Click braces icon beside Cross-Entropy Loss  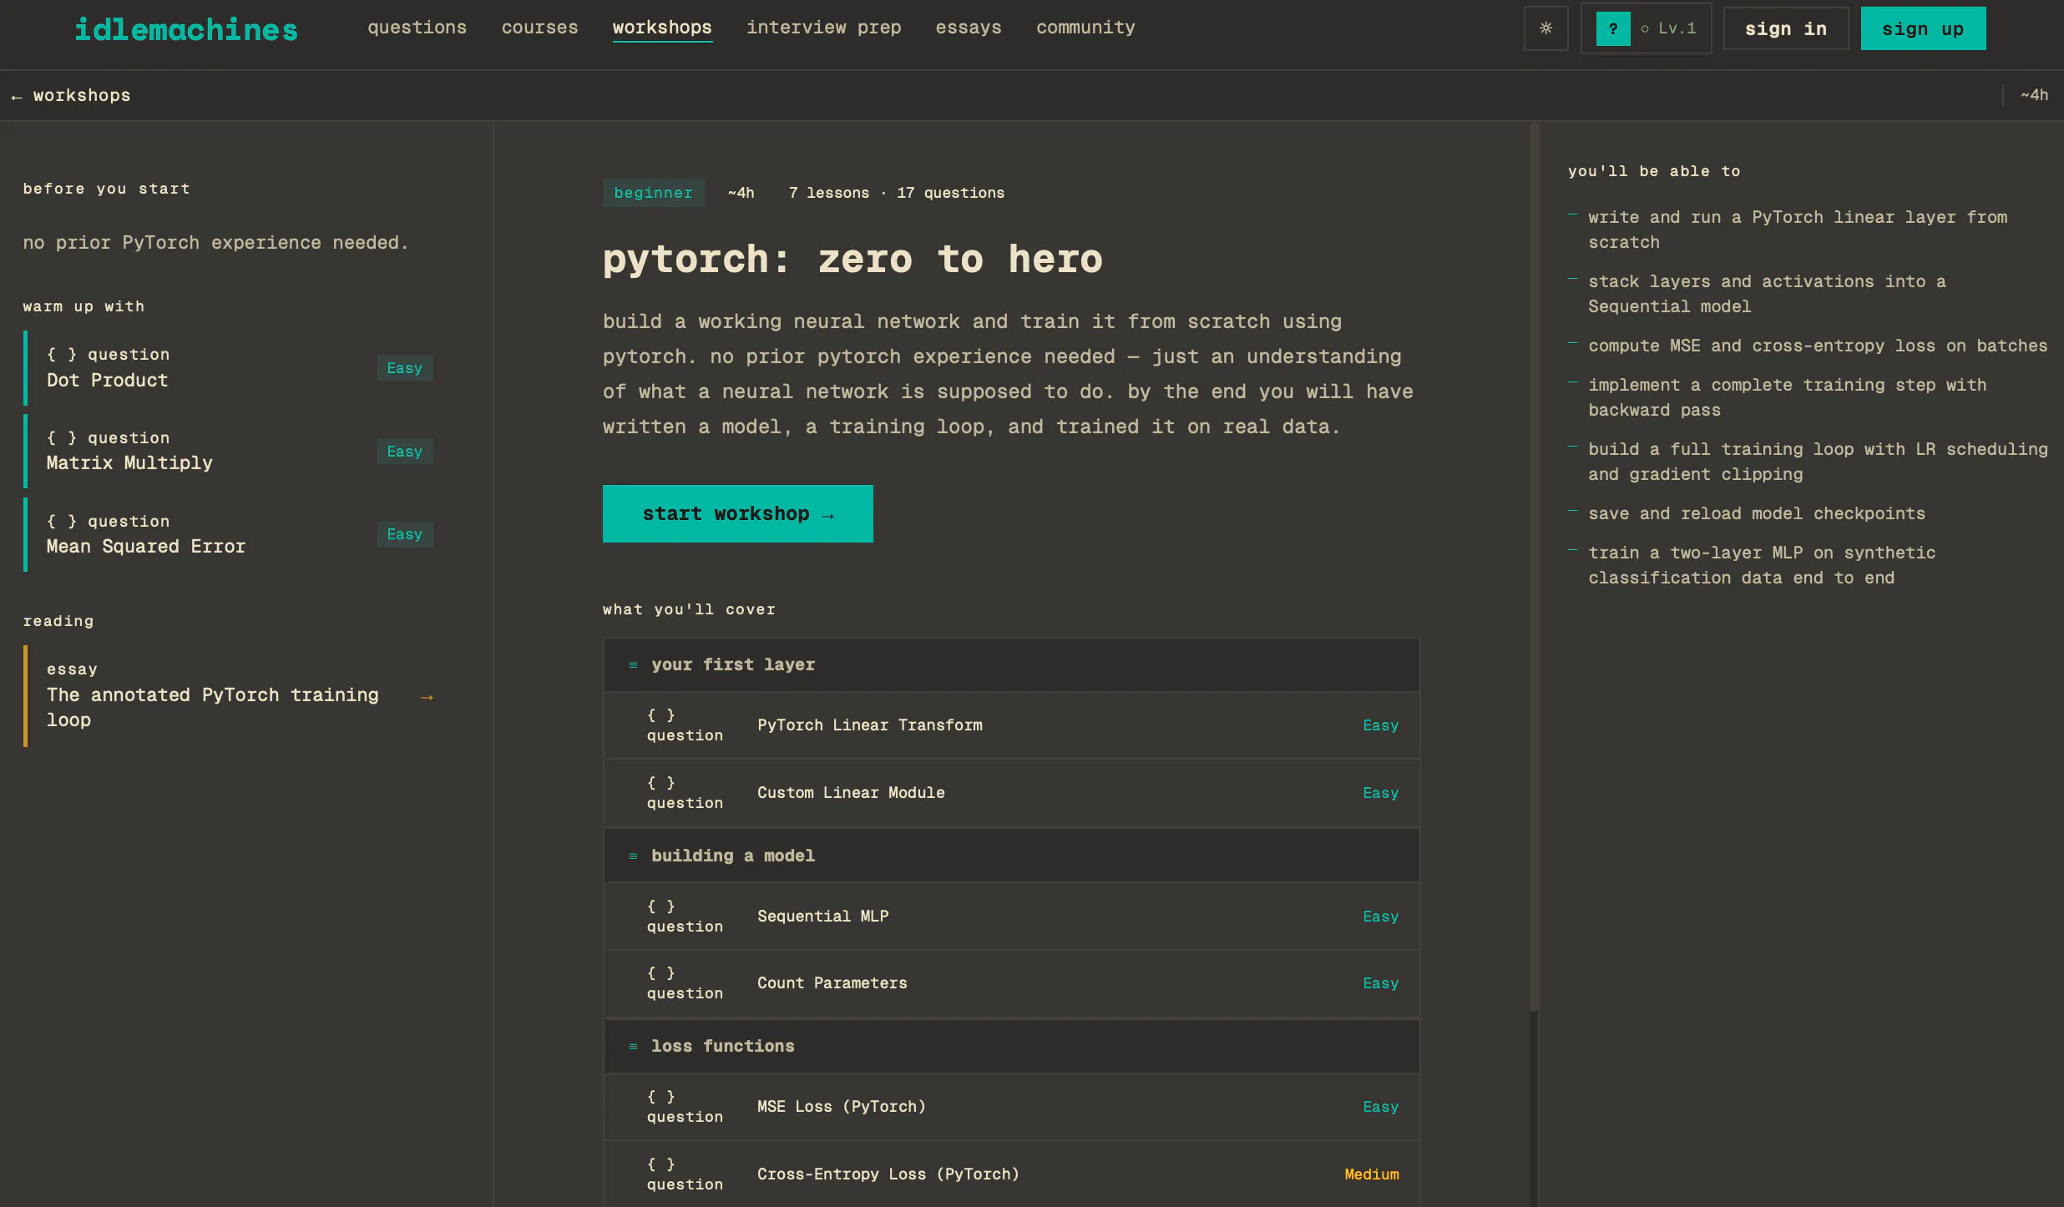point(660,1164)
